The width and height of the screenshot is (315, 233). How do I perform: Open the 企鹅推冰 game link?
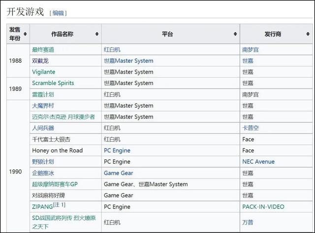click(x=43, y=173)
